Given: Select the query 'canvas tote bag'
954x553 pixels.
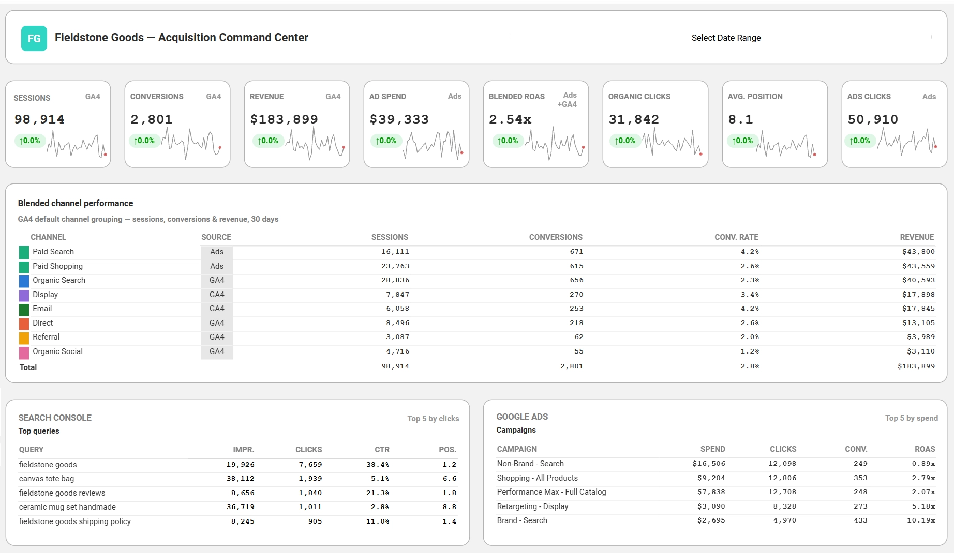Looking at the screenshot, I should [47, 479].
